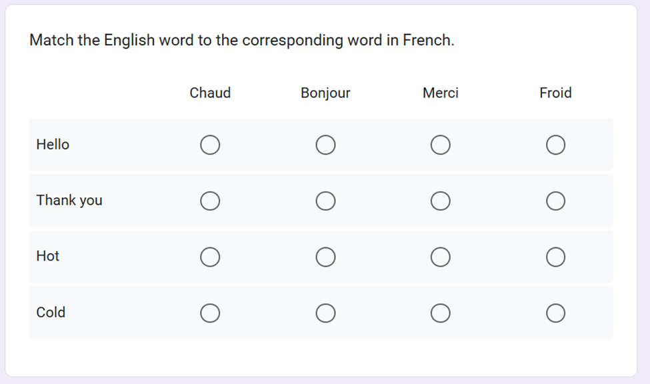Choose Bonjour in the Hot row
This screenshot has height=384, width=650.
325,257
